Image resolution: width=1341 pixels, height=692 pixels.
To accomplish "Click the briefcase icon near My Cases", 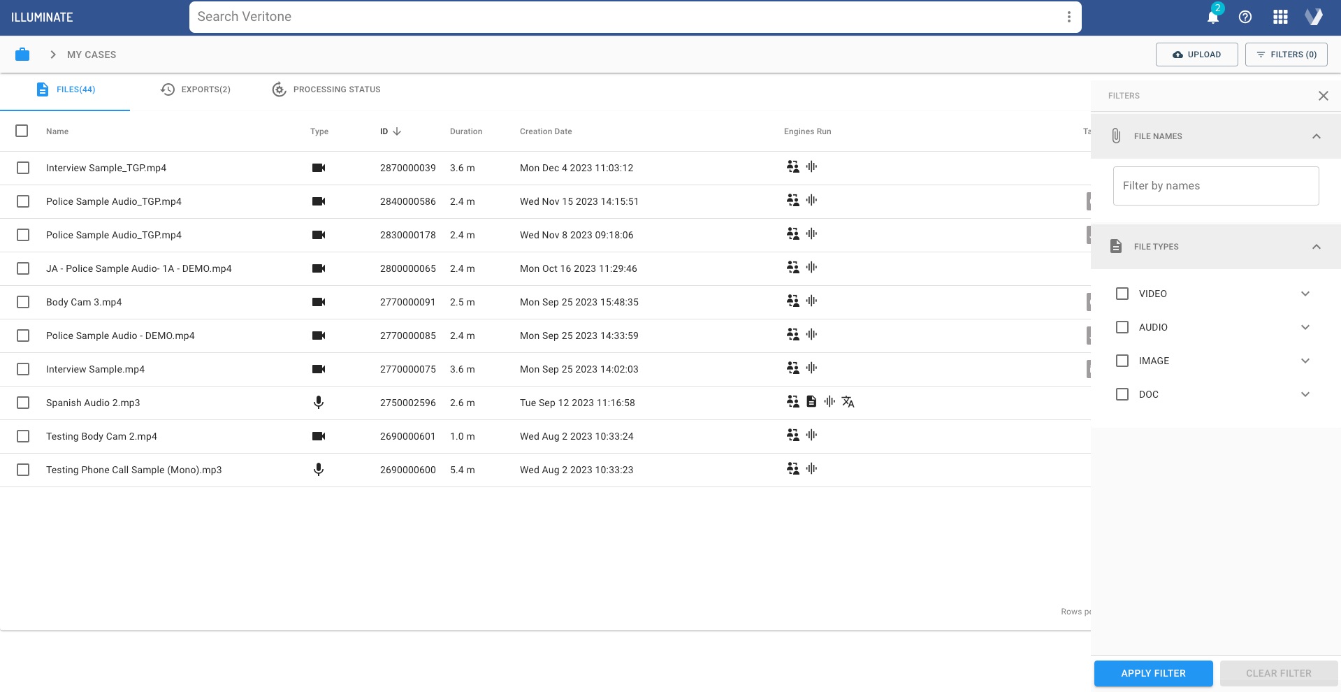I will (x=23, y=54).
